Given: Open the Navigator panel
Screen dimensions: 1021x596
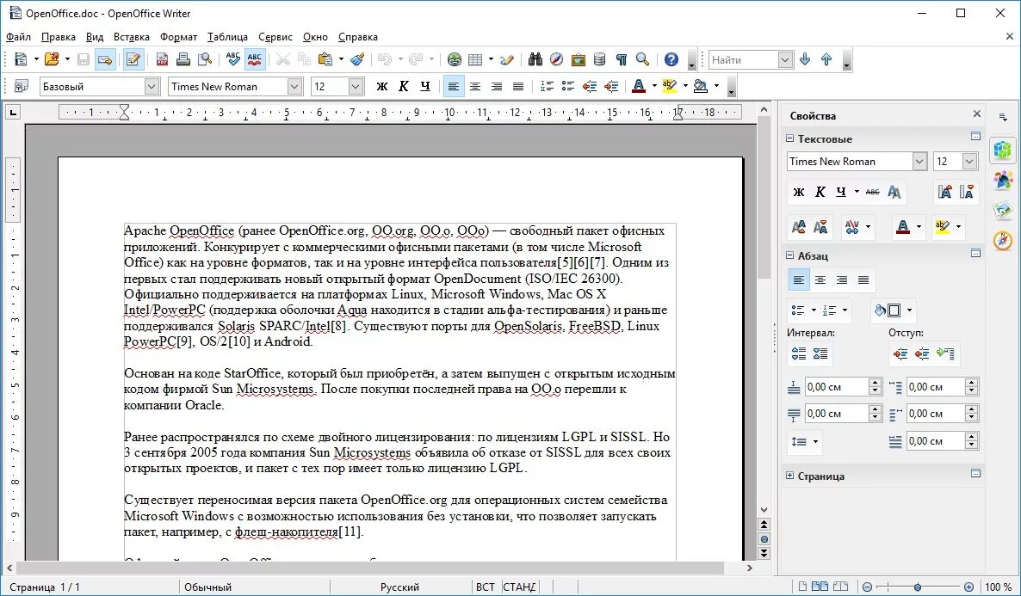Looking at the screenshot, I should (558, 59).
